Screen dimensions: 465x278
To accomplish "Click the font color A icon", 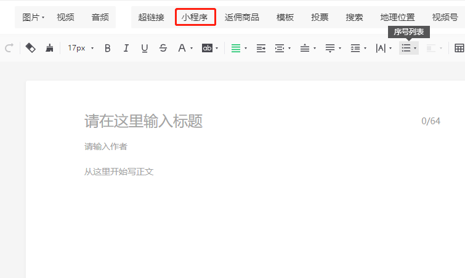I will 182,48.
